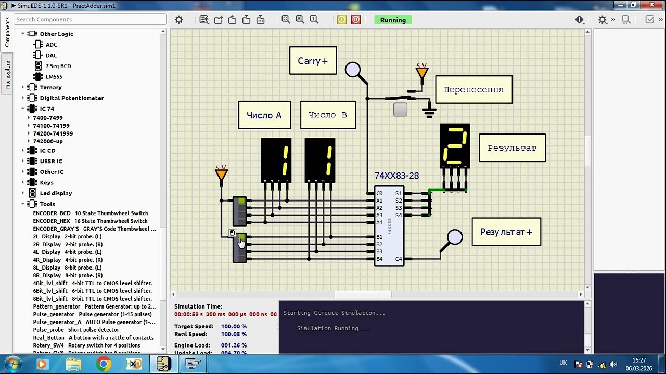The width and height of the screenshot is (666, 374).
Task: Select ENCODER_HEX 16 State Thumbwheel item
Action: pos(91,221)
